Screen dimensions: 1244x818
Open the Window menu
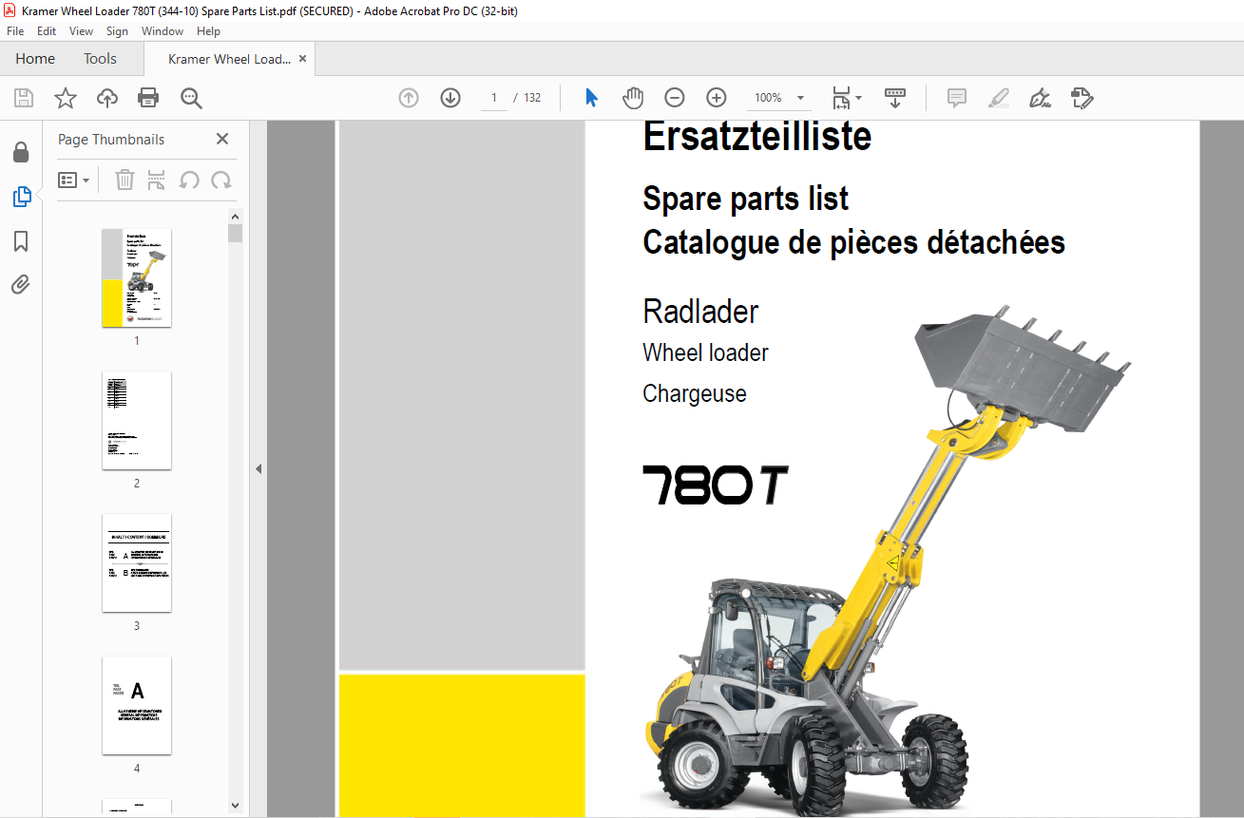pos(163,31)
